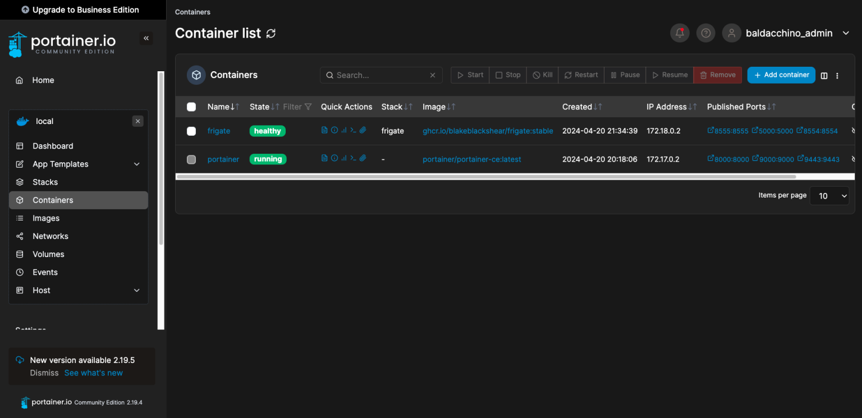The height and width of the screenshot is (418, 862).
Task: Refresh the container list with reload icon
Action: tap(271, 34)
